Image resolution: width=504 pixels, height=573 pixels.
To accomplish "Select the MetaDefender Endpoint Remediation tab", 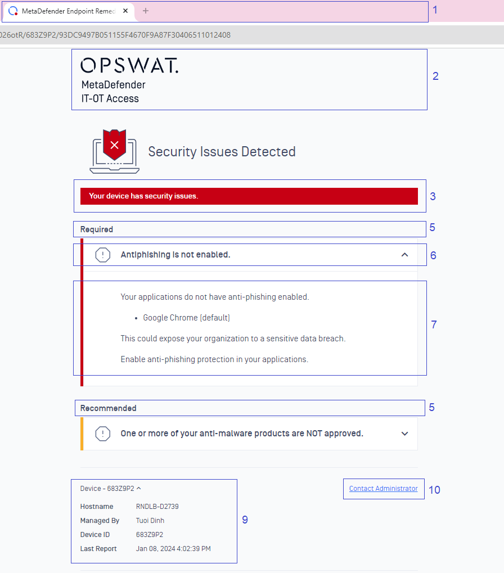I will click(x=69, y=11).
